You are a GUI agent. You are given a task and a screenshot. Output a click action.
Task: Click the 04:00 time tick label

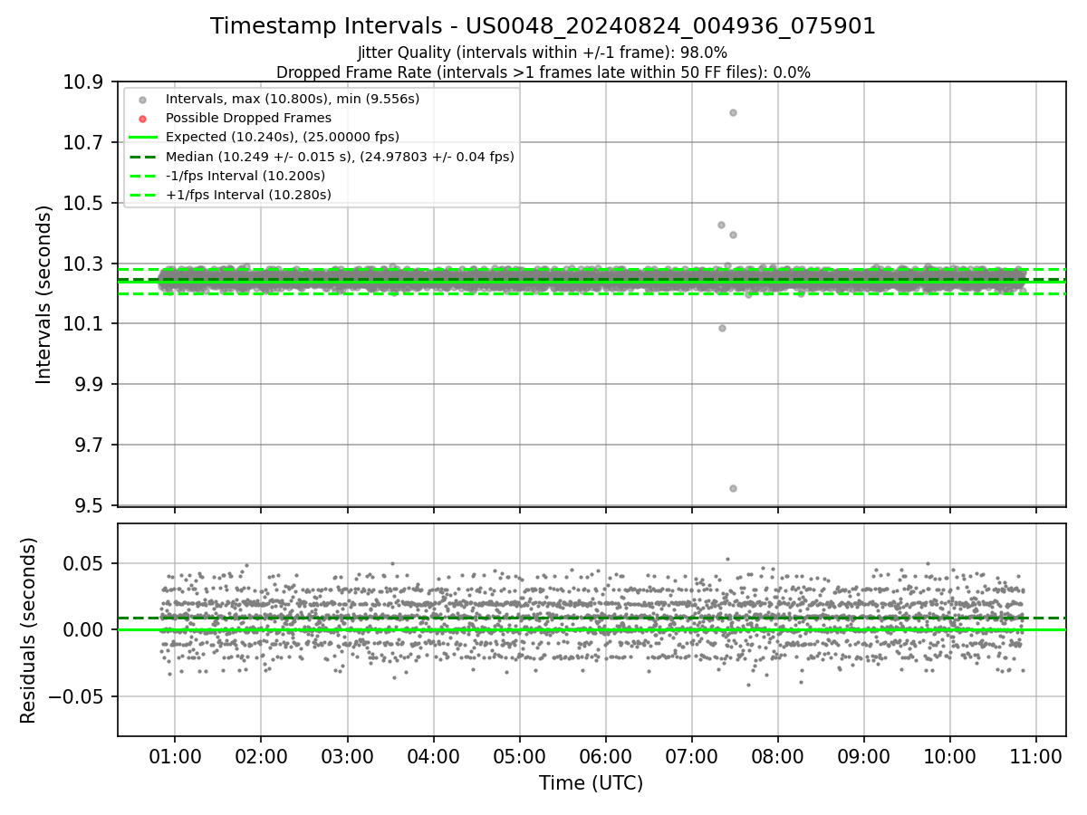(433, 756)
